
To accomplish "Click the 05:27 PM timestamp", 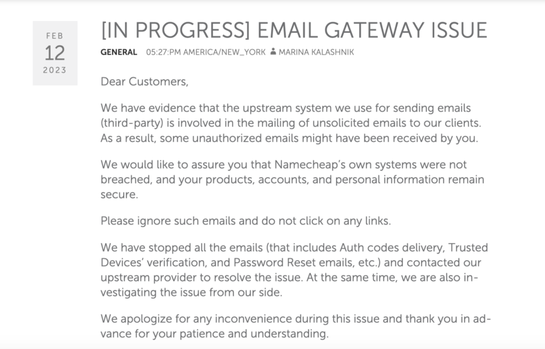I will click(163, 52).
